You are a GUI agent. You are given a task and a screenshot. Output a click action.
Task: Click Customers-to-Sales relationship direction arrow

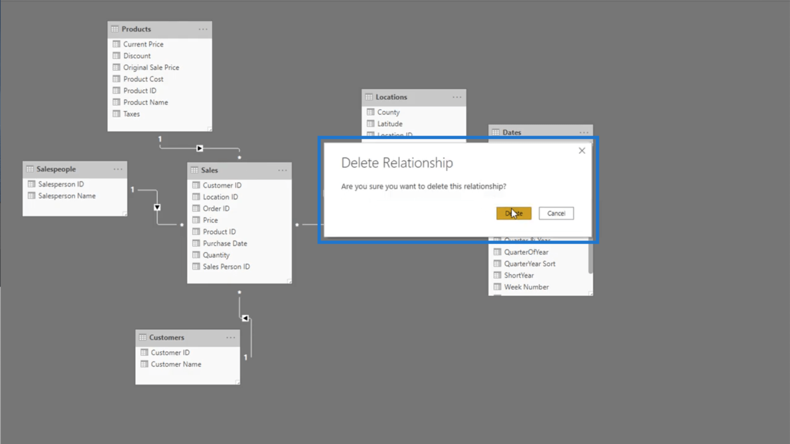pos(245,318)
